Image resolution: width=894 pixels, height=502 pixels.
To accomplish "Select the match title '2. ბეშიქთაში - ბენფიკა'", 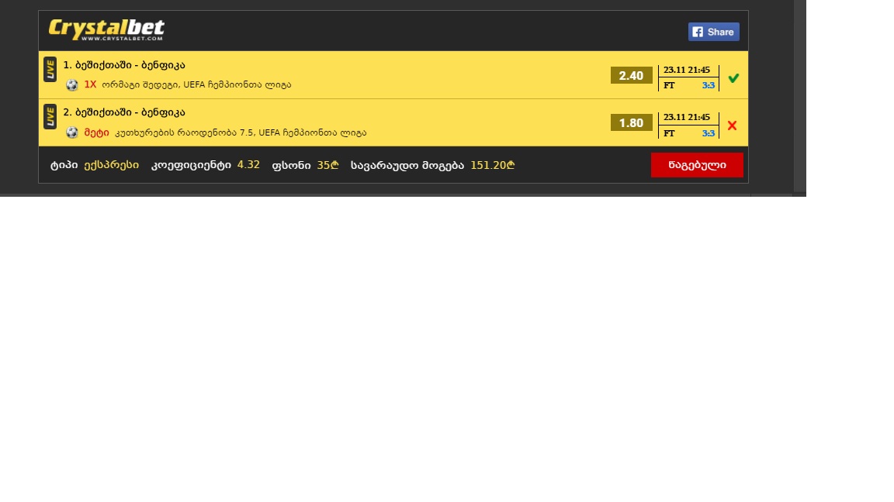I will point(123,112).
